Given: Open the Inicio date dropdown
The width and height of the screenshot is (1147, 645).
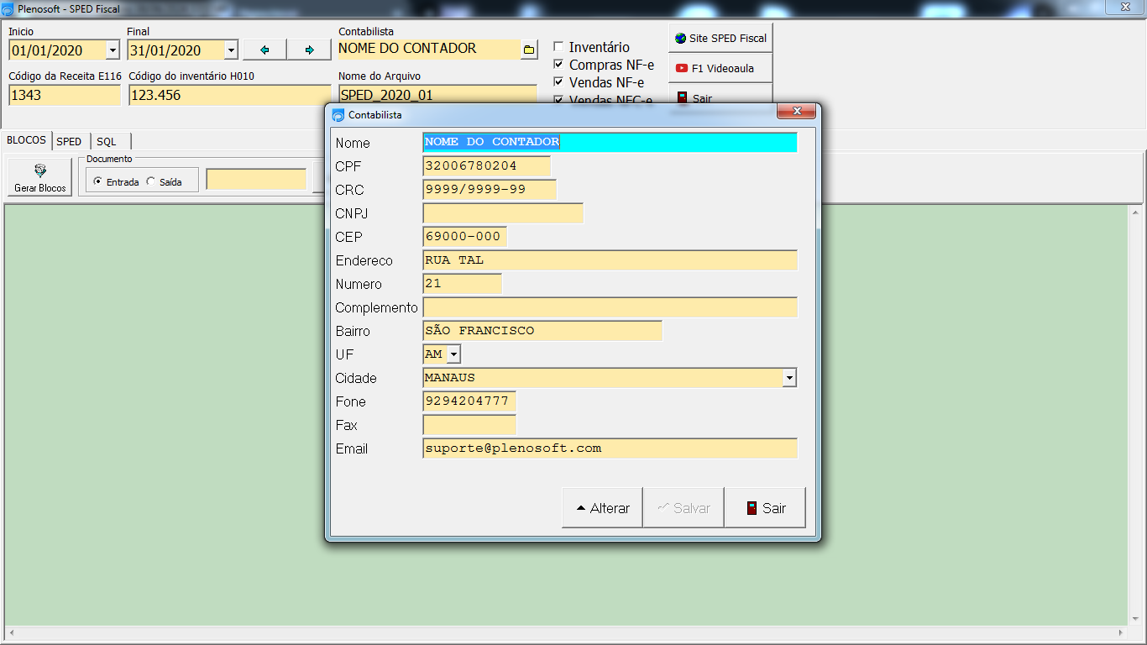Looking at the screenshot, I should click(x=113, y=50).
